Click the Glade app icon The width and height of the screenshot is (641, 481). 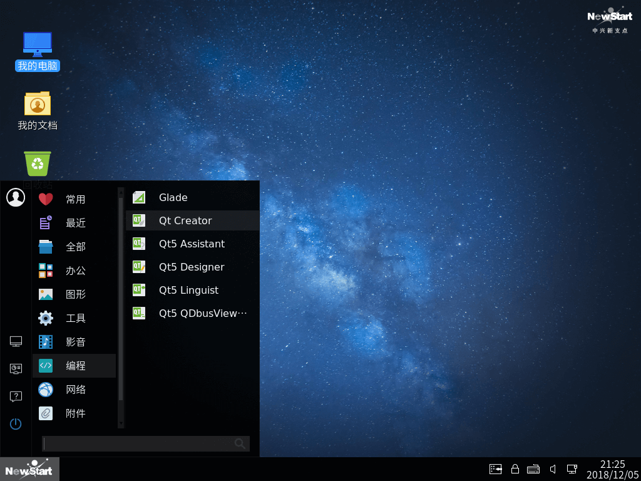coord(139,197)
